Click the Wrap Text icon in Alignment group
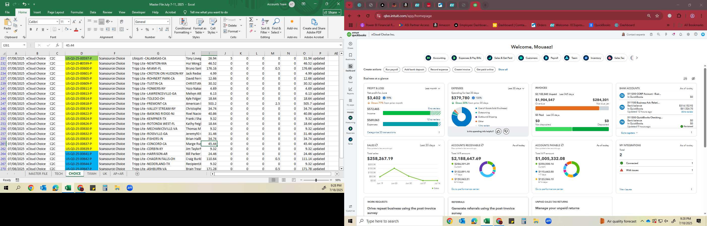Screen dimensions: 707x226 [x=122, y=22]
